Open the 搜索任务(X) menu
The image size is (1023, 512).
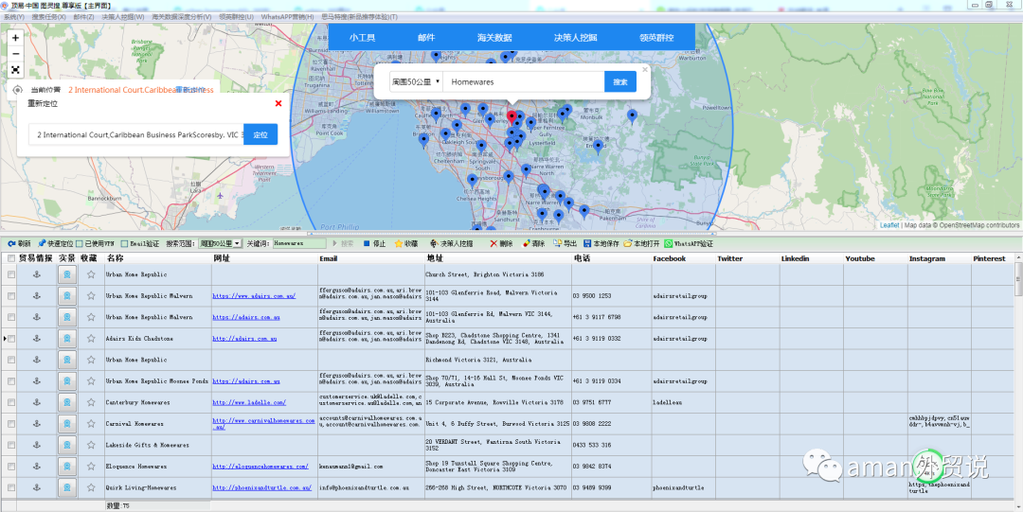click(x=49, y=16)
